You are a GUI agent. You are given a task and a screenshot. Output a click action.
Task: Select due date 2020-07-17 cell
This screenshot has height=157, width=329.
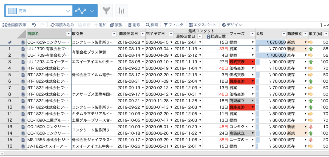point(160,120)
